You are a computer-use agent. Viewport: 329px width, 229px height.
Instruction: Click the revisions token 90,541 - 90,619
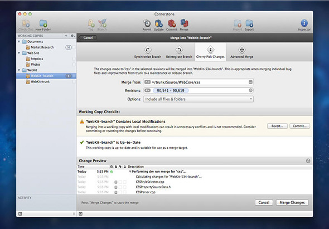pyautogui.click(x=171, y=91)
